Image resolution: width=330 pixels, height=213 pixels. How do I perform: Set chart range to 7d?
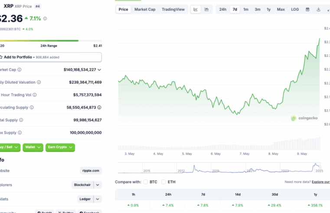pyautogui.click(x=235, y=10)
